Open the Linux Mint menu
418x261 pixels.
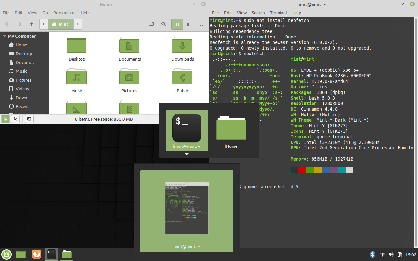tap(6, 254)
